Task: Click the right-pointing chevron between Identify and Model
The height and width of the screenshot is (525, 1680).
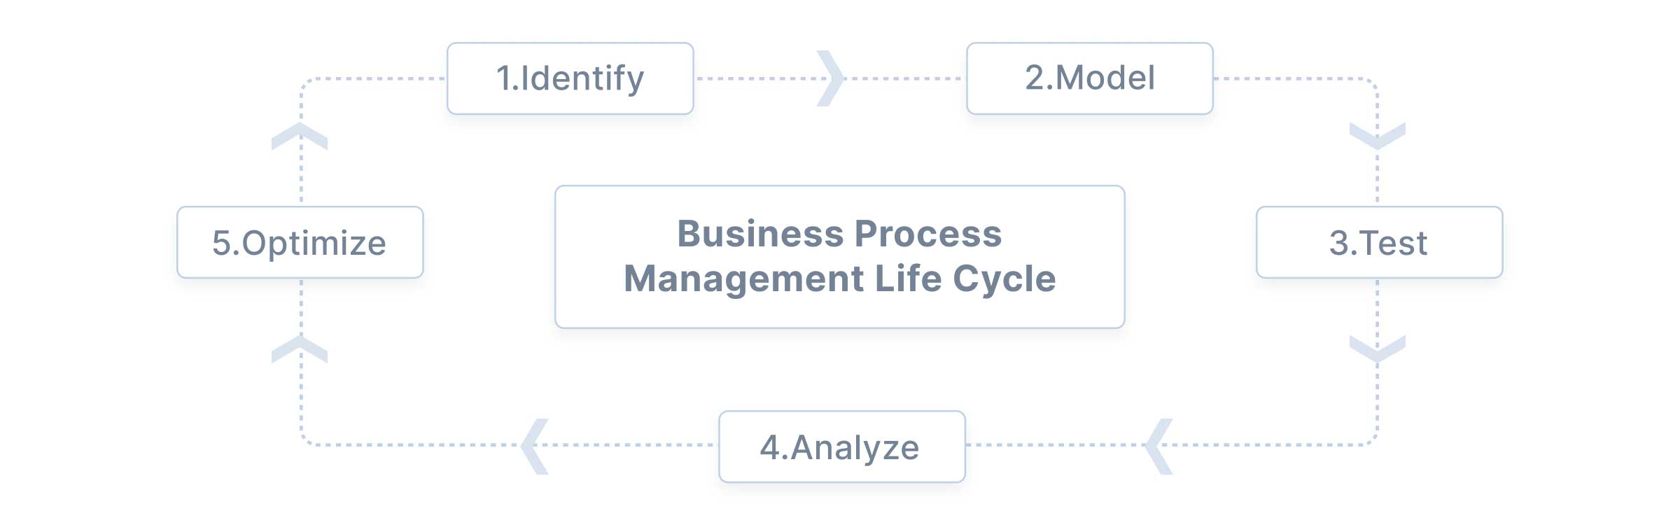Action: 832,78
